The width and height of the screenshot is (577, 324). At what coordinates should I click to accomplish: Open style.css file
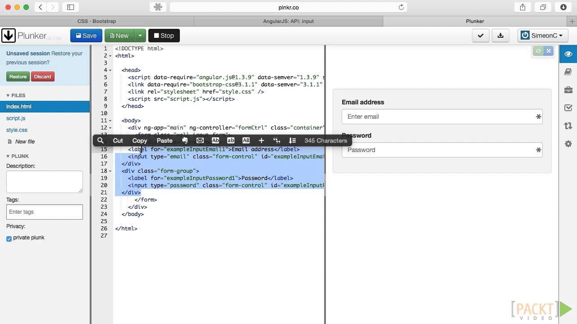point(17,130)
